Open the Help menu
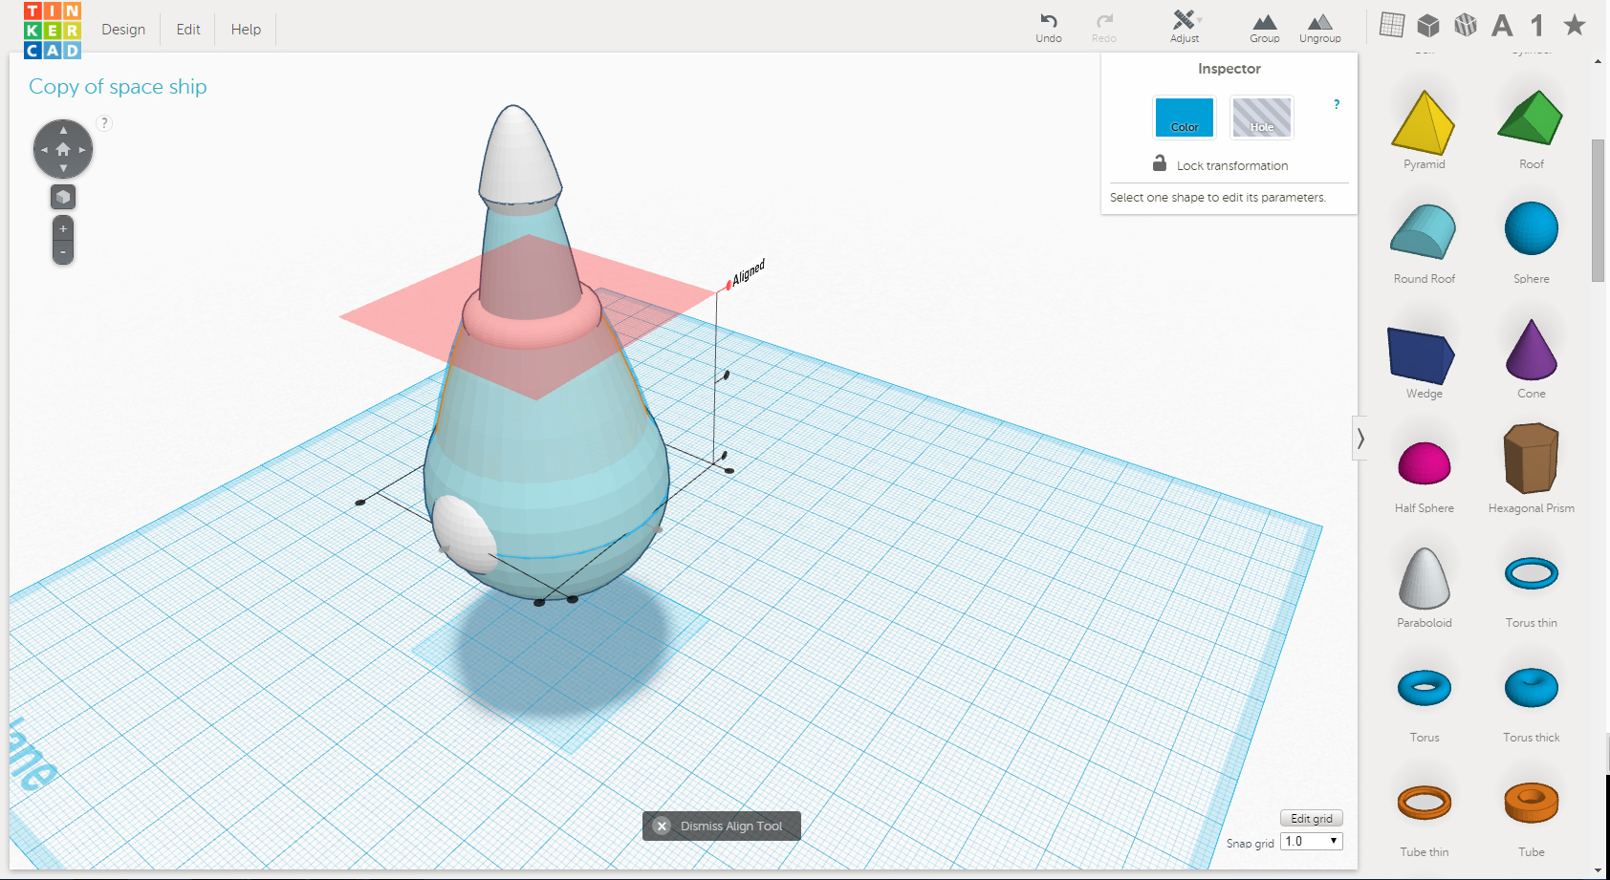 [246, 30]
